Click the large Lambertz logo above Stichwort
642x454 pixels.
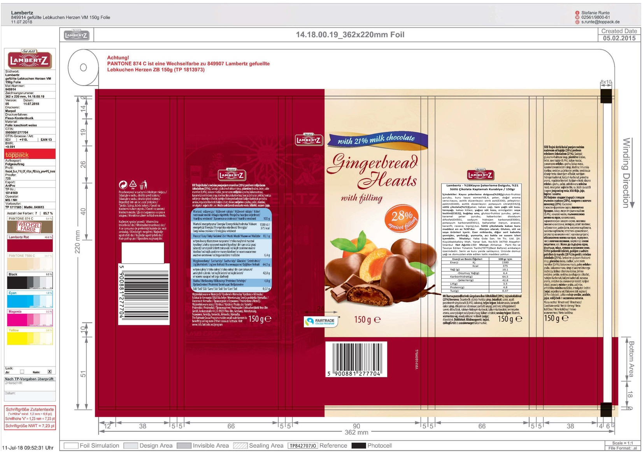(x=30, y=60)
